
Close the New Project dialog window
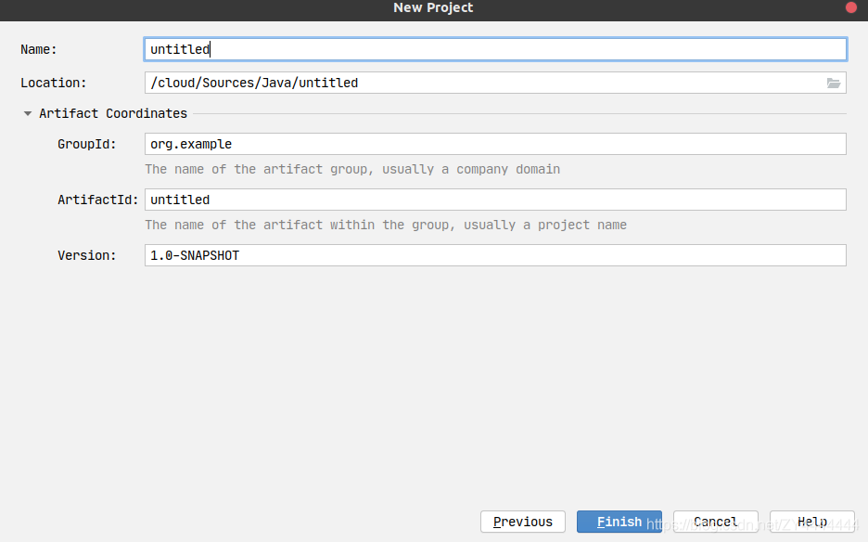tap(851, 7)
